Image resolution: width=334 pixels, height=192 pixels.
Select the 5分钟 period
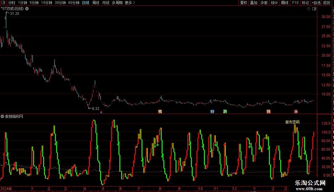click(34, 3)
